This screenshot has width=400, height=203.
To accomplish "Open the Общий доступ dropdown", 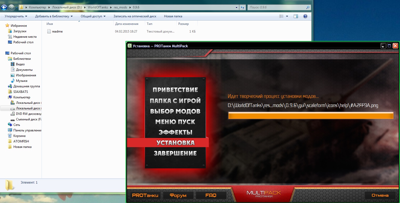I will coord(93,16).
